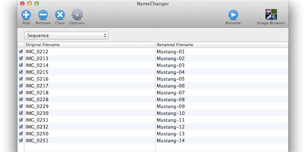Toggle the IMG_0214 checkbox

21,65
